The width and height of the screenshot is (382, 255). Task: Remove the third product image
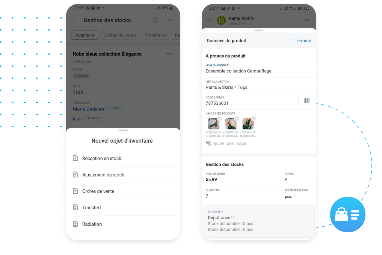point(253,119)
